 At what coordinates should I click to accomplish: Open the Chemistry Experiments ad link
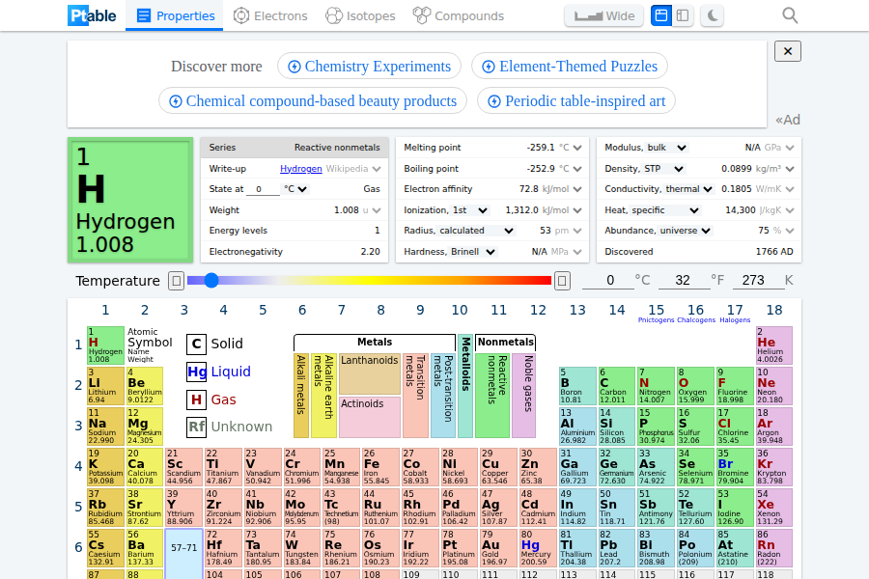pos(369,67)
